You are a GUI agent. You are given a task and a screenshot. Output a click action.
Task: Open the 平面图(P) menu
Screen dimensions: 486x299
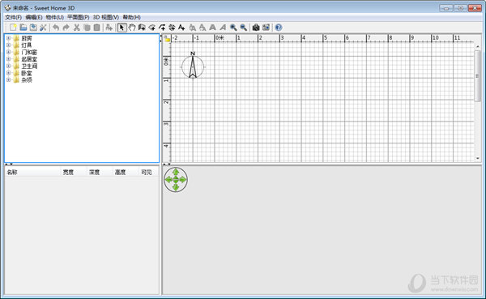tap(78, 17)
